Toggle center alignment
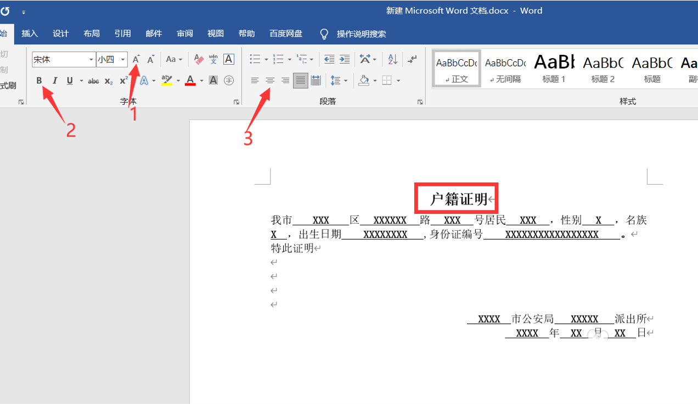 (270, 81)
